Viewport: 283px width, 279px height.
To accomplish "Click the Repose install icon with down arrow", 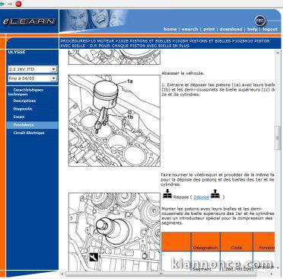I will [x=167, y=194].
